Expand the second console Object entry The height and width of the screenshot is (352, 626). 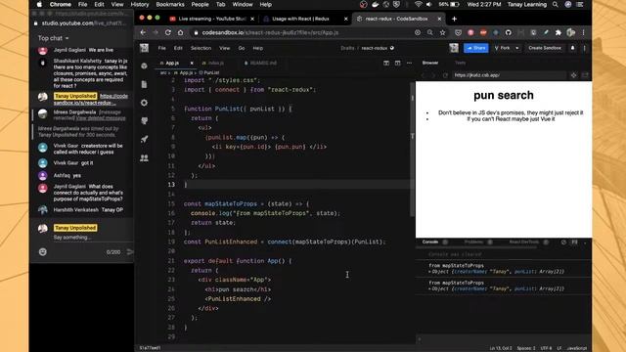(x=430, y=289)
